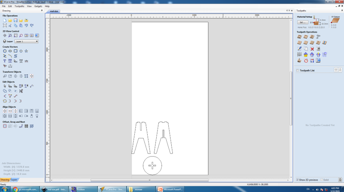Click the Delete toolpath red X icon
Screen dimensions: 344x192
312,49
